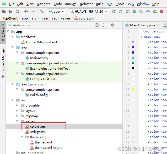This screenshot has height=154, width=167.
Task: Select colors.xml in the project tree
Action: 38,127
